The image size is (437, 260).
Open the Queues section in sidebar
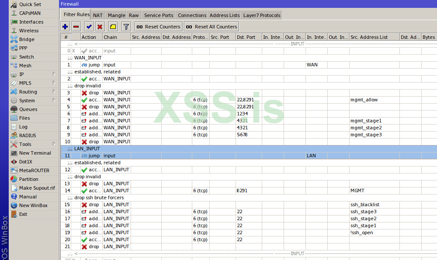tap(28, 109)
